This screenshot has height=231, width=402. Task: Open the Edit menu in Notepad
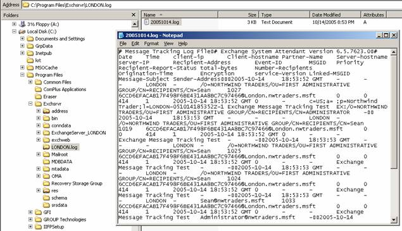pos(135,44)
